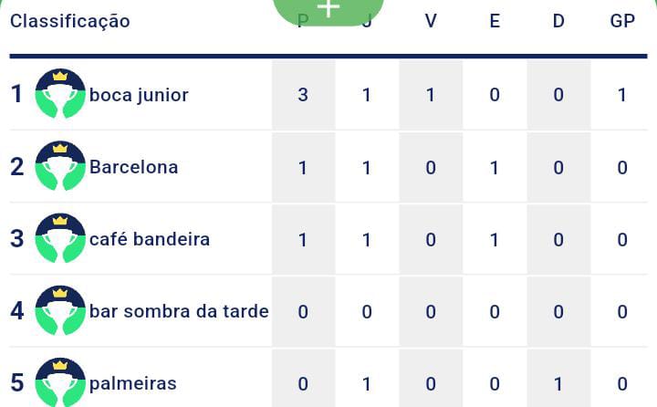This screenshot has height=407, width=657.
Task: Open café bandeira team trophy icon
Action: (60, 238)
